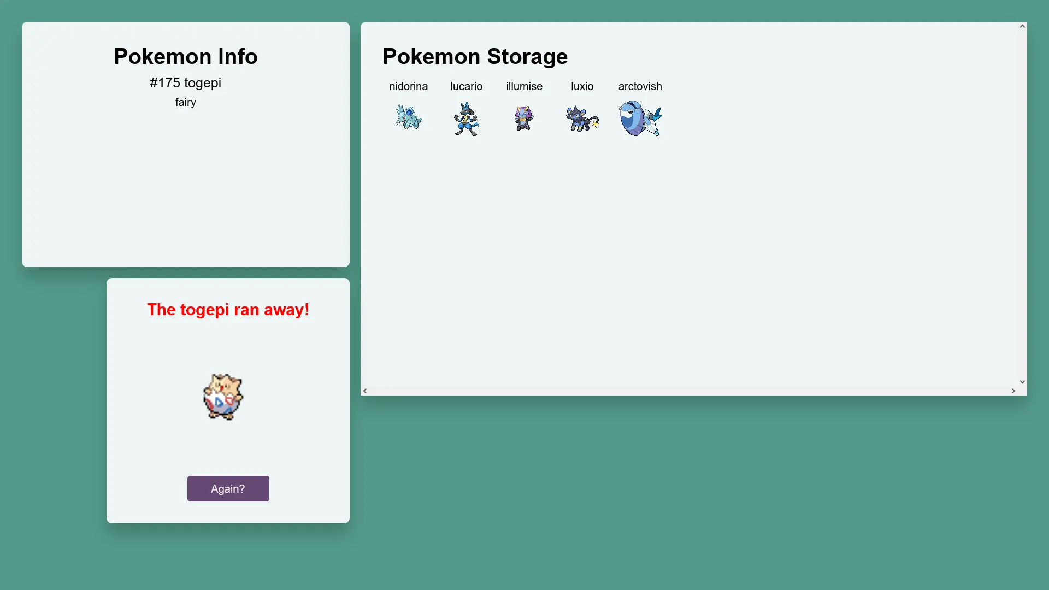The height and width of the screenshot is (590, 1049).
Task: Click the arctovish name label
Action: click(640, 86)
